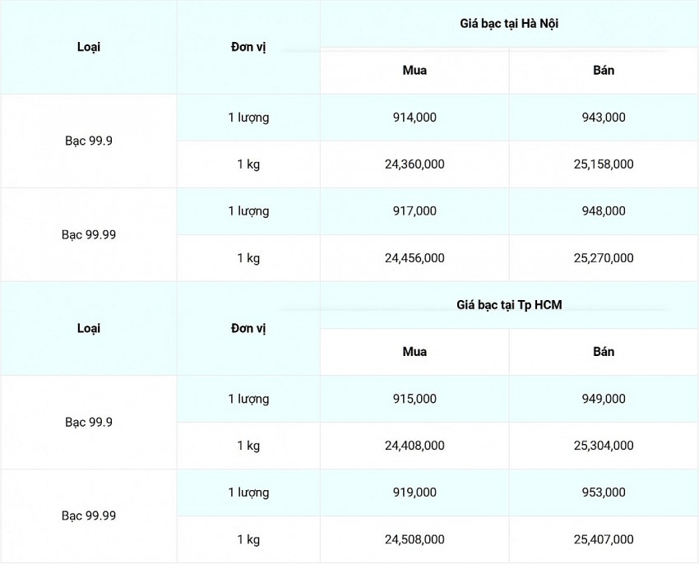This screenshot has width=699, height=564.
Task: Select the Tp HCM buy price 915,000
Action: pos(414,399)
